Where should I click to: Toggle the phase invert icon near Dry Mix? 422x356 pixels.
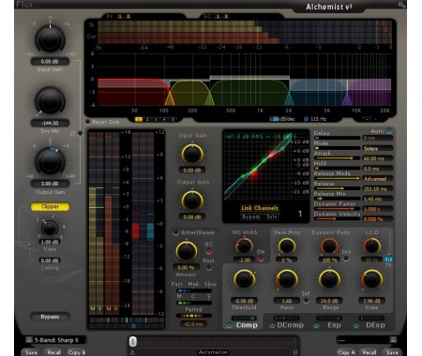[72, 133]
